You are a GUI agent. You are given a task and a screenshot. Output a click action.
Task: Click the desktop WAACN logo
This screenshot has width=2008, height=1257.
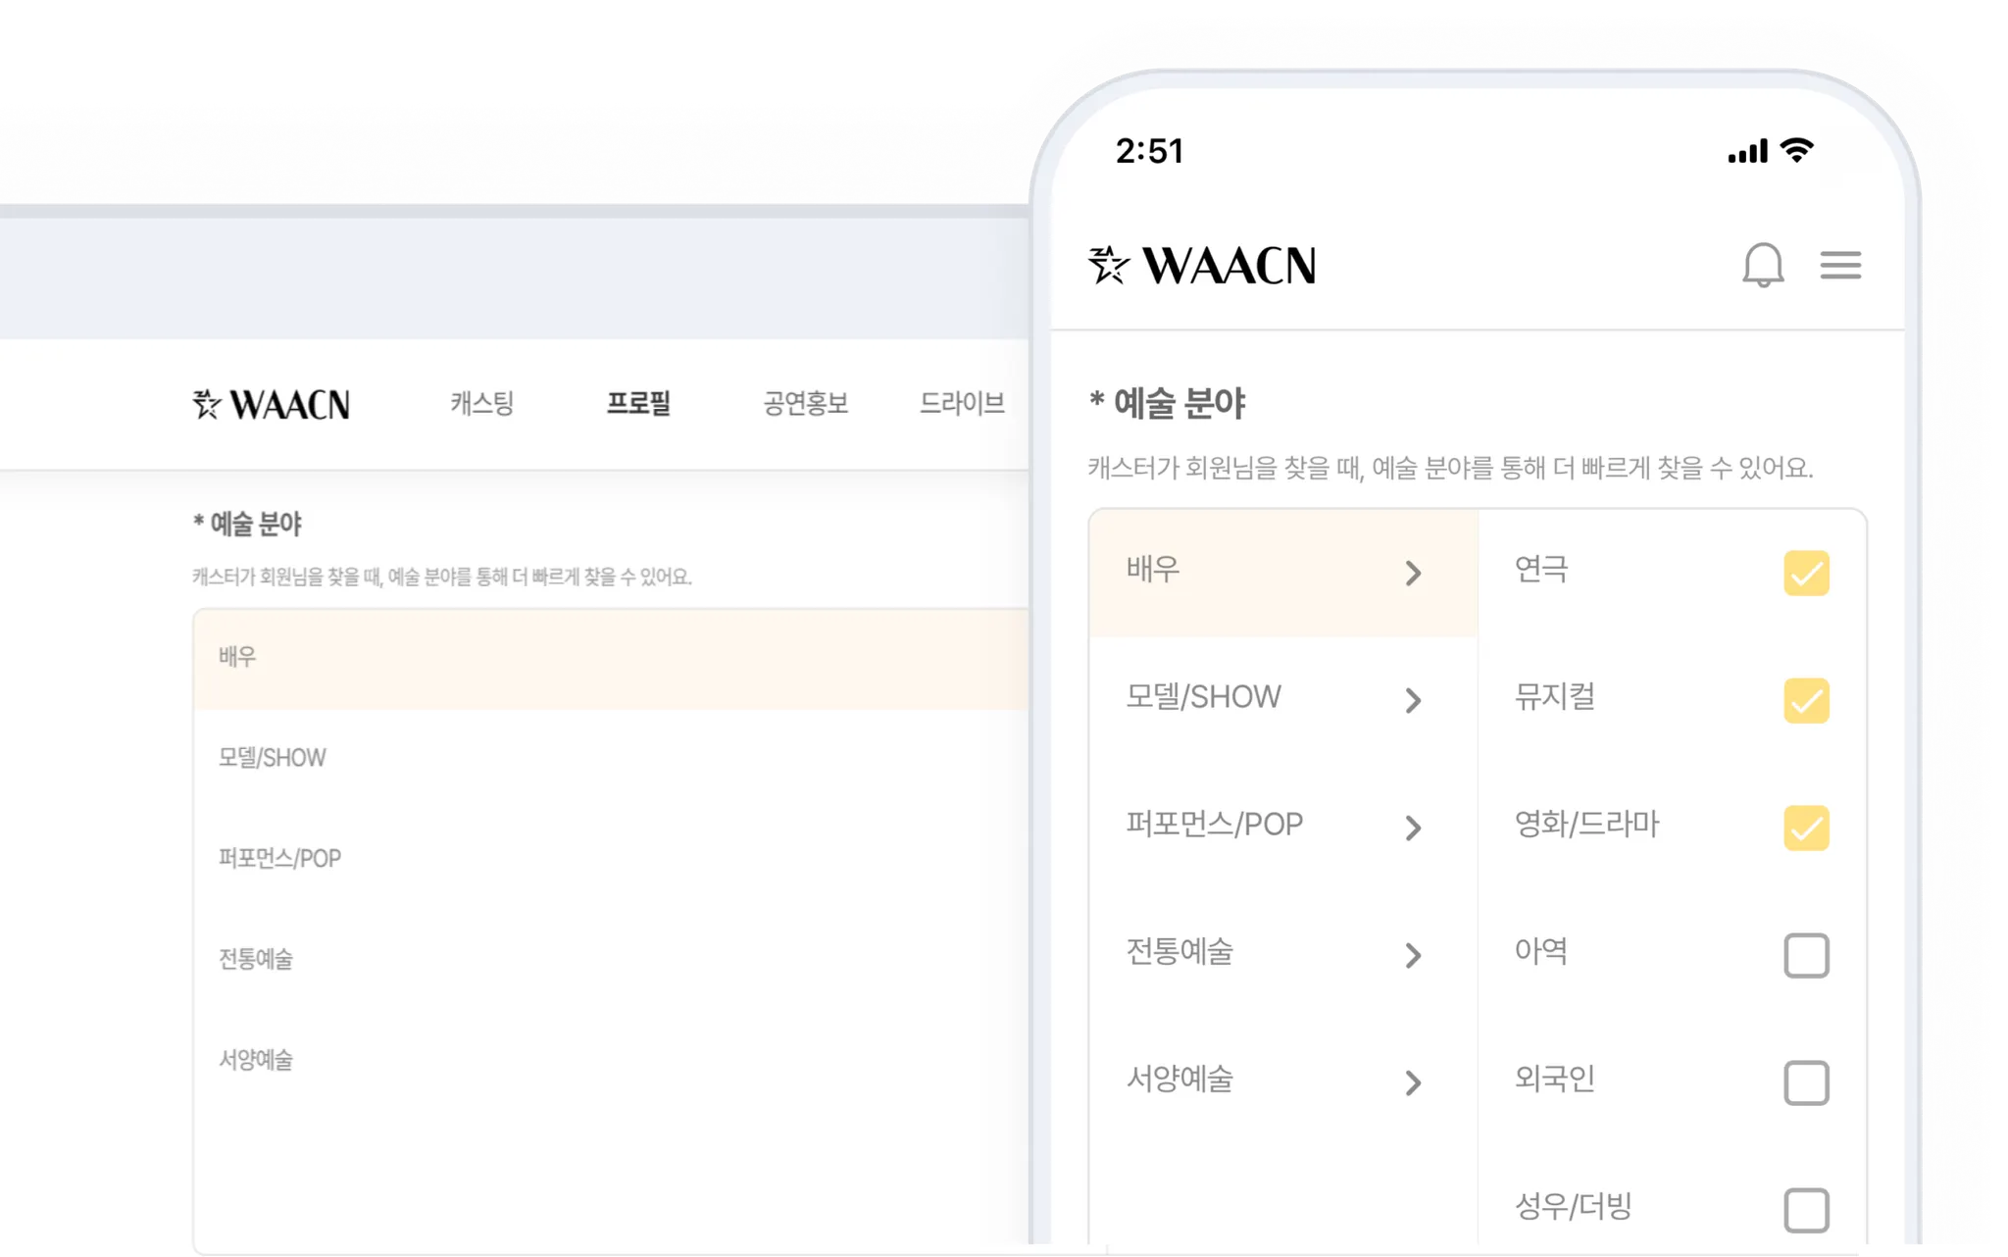point(271,404)
